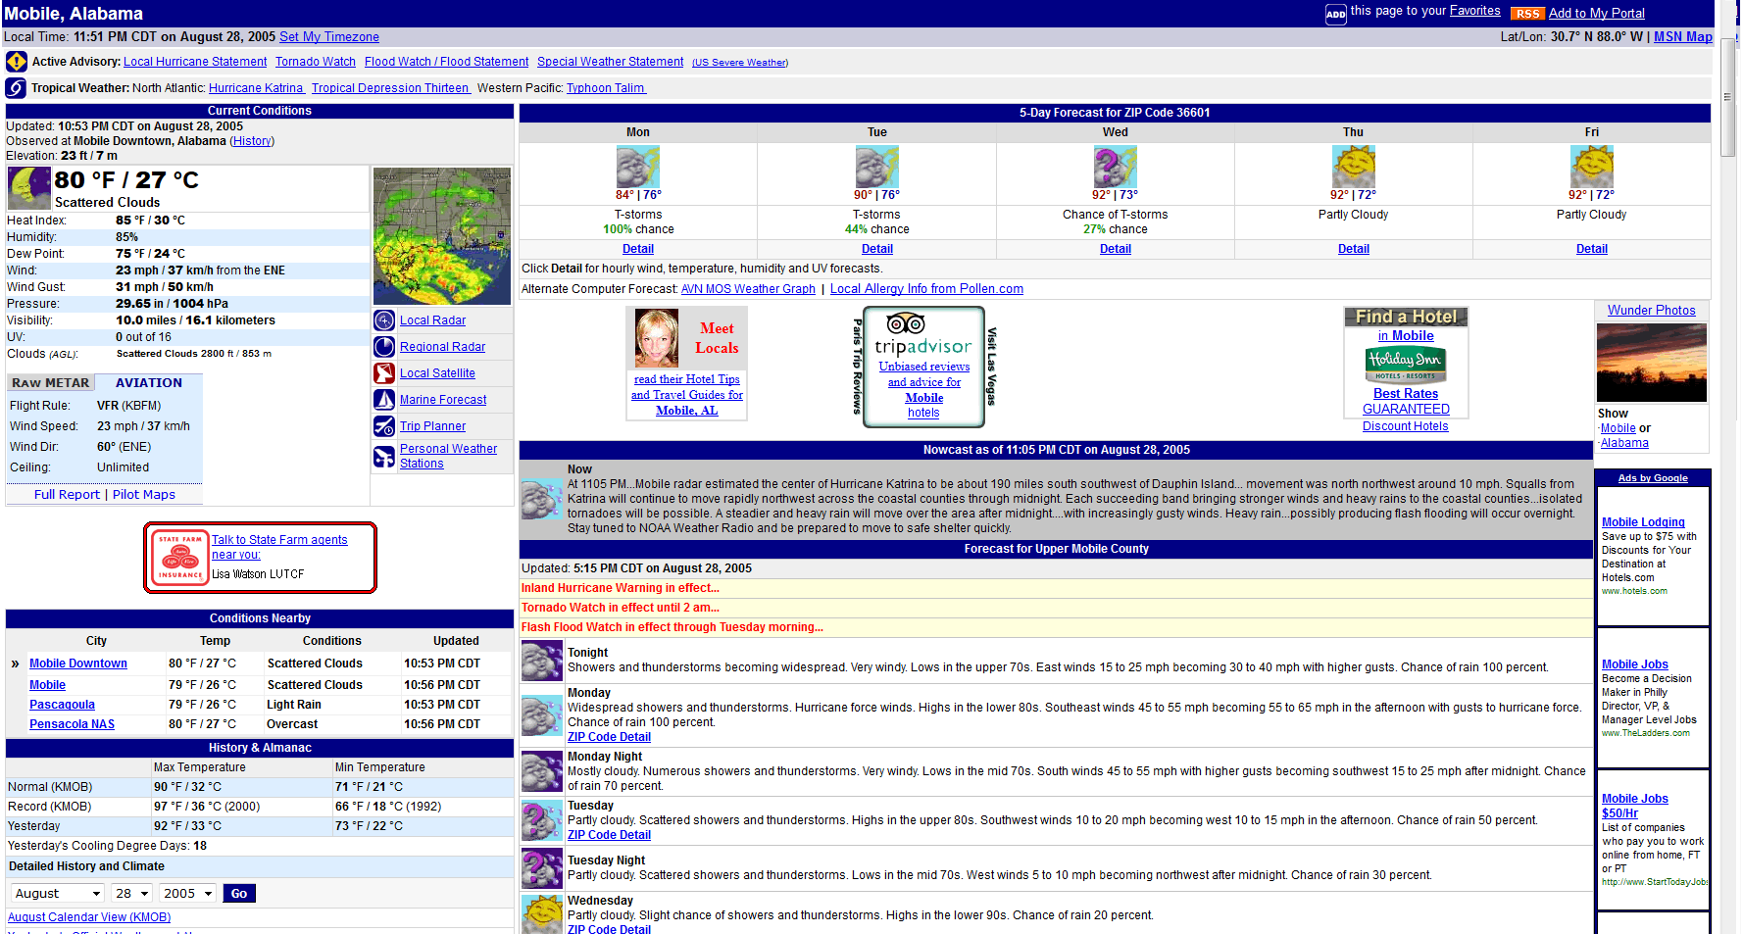Click the Nowcast cloud icon

pyautogui.click(x=541, y=499)
